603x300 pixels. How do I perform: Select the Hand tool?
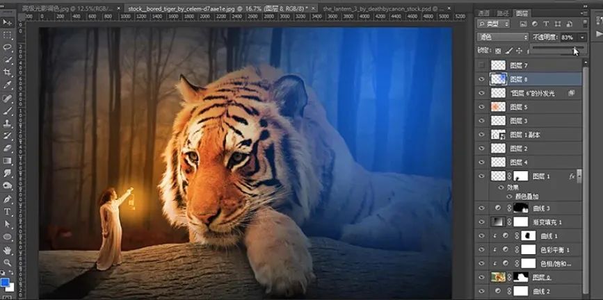[8, 250]
